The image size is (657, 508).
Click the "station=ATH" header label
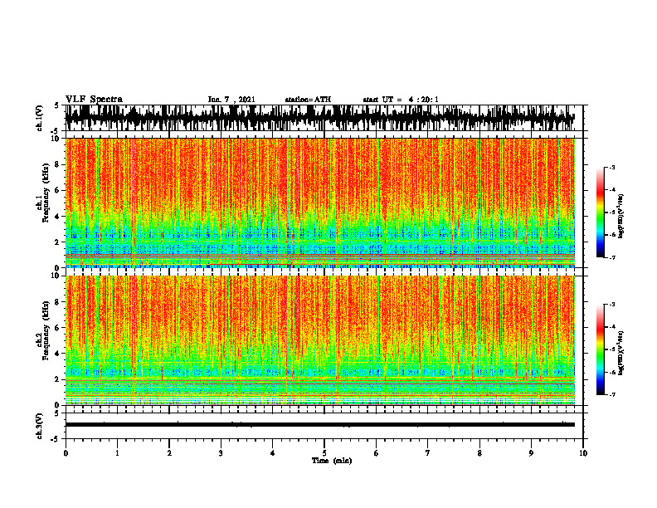pyautogui.click(x=308, y=100)
